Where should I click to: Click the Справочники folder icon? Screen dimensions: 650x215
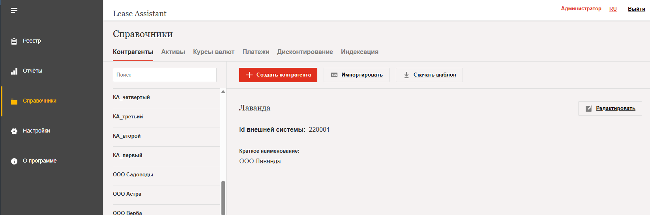point(14,101)
